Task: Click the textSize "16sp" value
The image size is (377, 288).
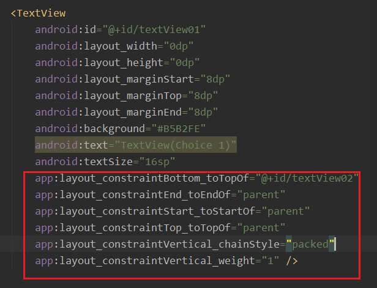Action: point(157,161)
